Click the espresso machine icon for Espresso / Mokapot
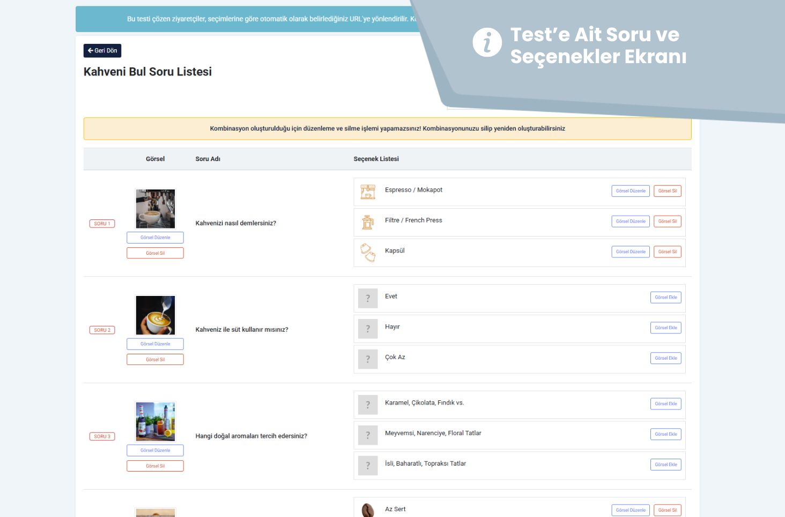Screen dimensions: 785x517 click(x=368, y=192)
